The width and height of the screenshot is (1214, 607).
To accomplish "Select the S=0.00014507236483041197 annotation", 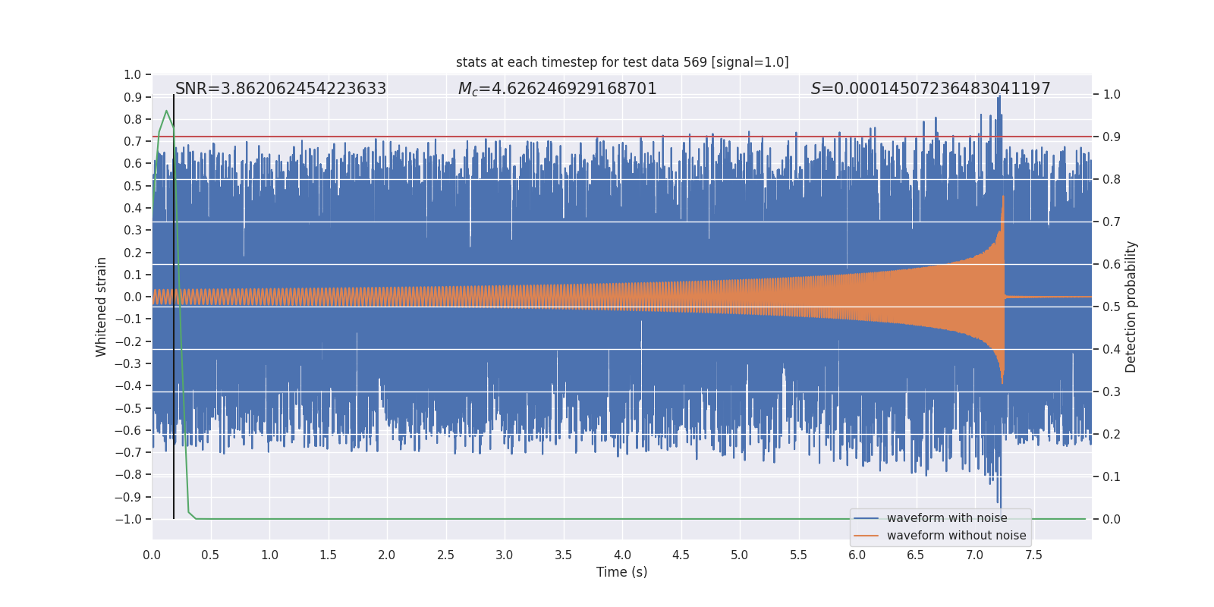I will (x=931, y=89).
